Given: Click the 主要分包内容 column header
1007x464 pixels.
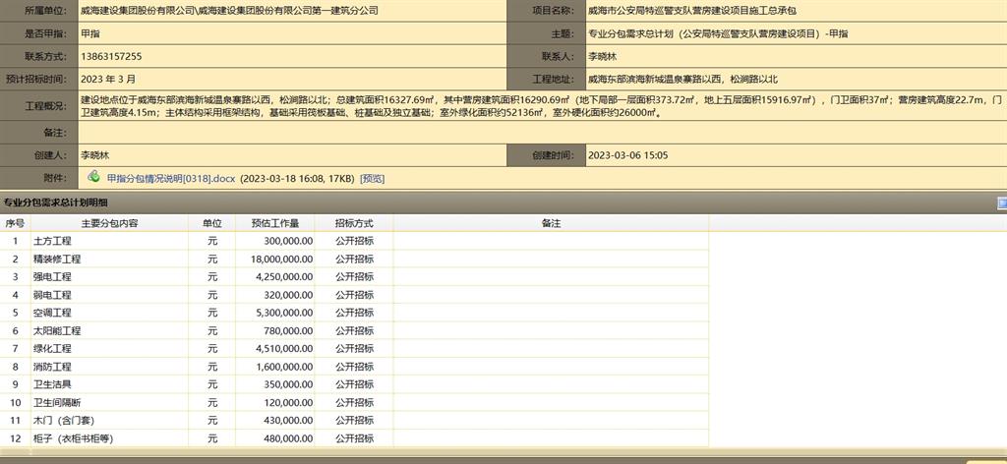Looking at the screenshot, I should pos(109,223).
